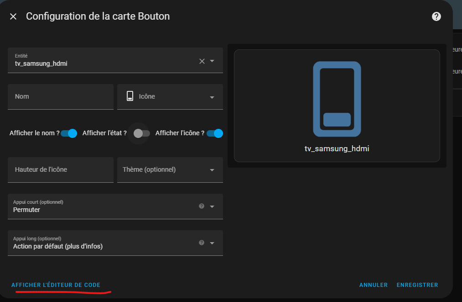The image size is (462, 302).
Task: Enable the Afficher l'état switch
Action: (142, 133)
